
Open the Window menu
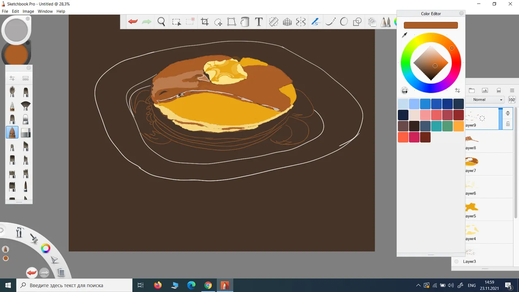pyautogui.click(x=45, y=11)
